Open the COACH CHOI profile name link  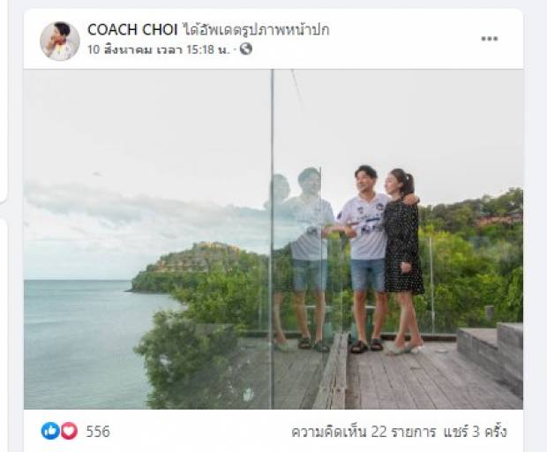pyautogui.click(x=132, y=30)
